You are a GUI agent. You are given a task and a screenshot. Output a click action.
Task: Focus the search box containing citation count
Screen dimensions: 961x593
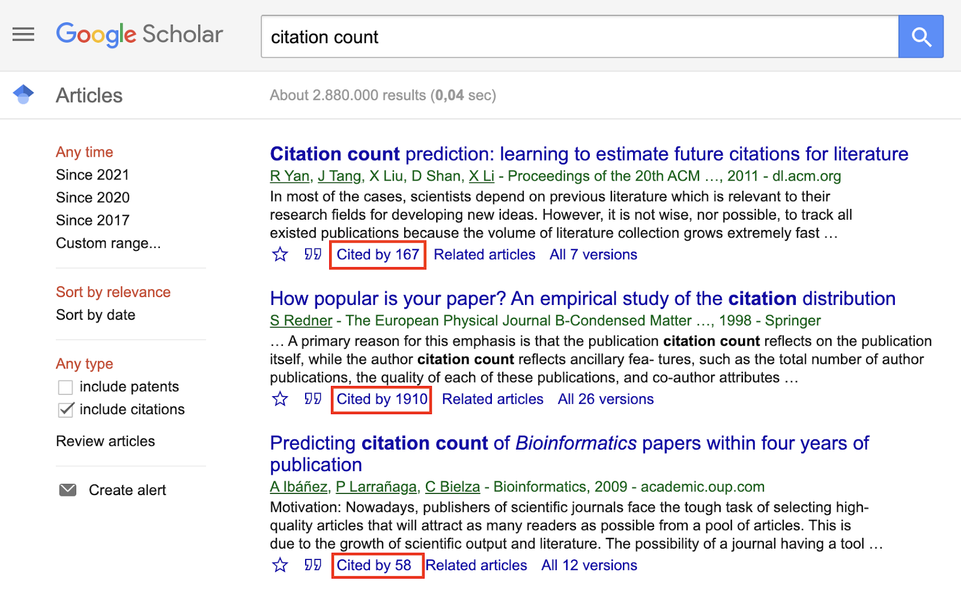[x=580, y=37]
